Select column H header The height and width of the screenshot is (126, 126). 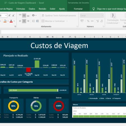click(8, 37)
